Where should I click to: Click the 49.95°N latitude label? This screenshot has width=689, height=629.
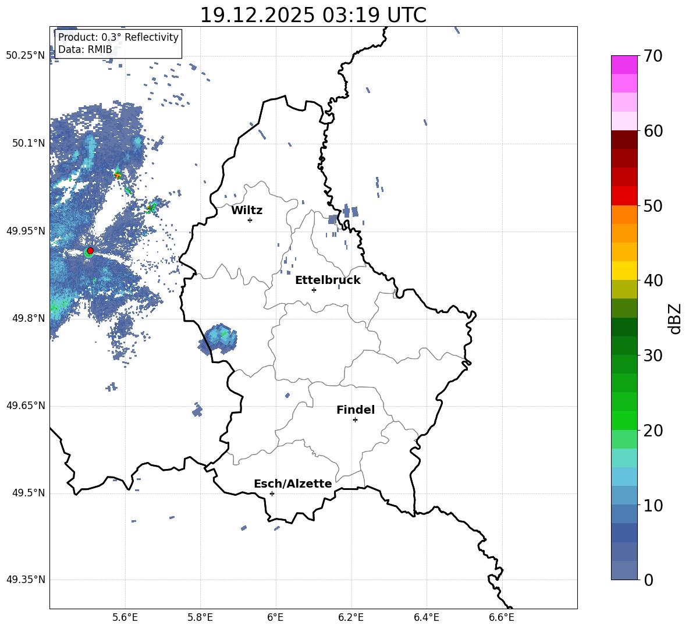[x=26, y=230]
